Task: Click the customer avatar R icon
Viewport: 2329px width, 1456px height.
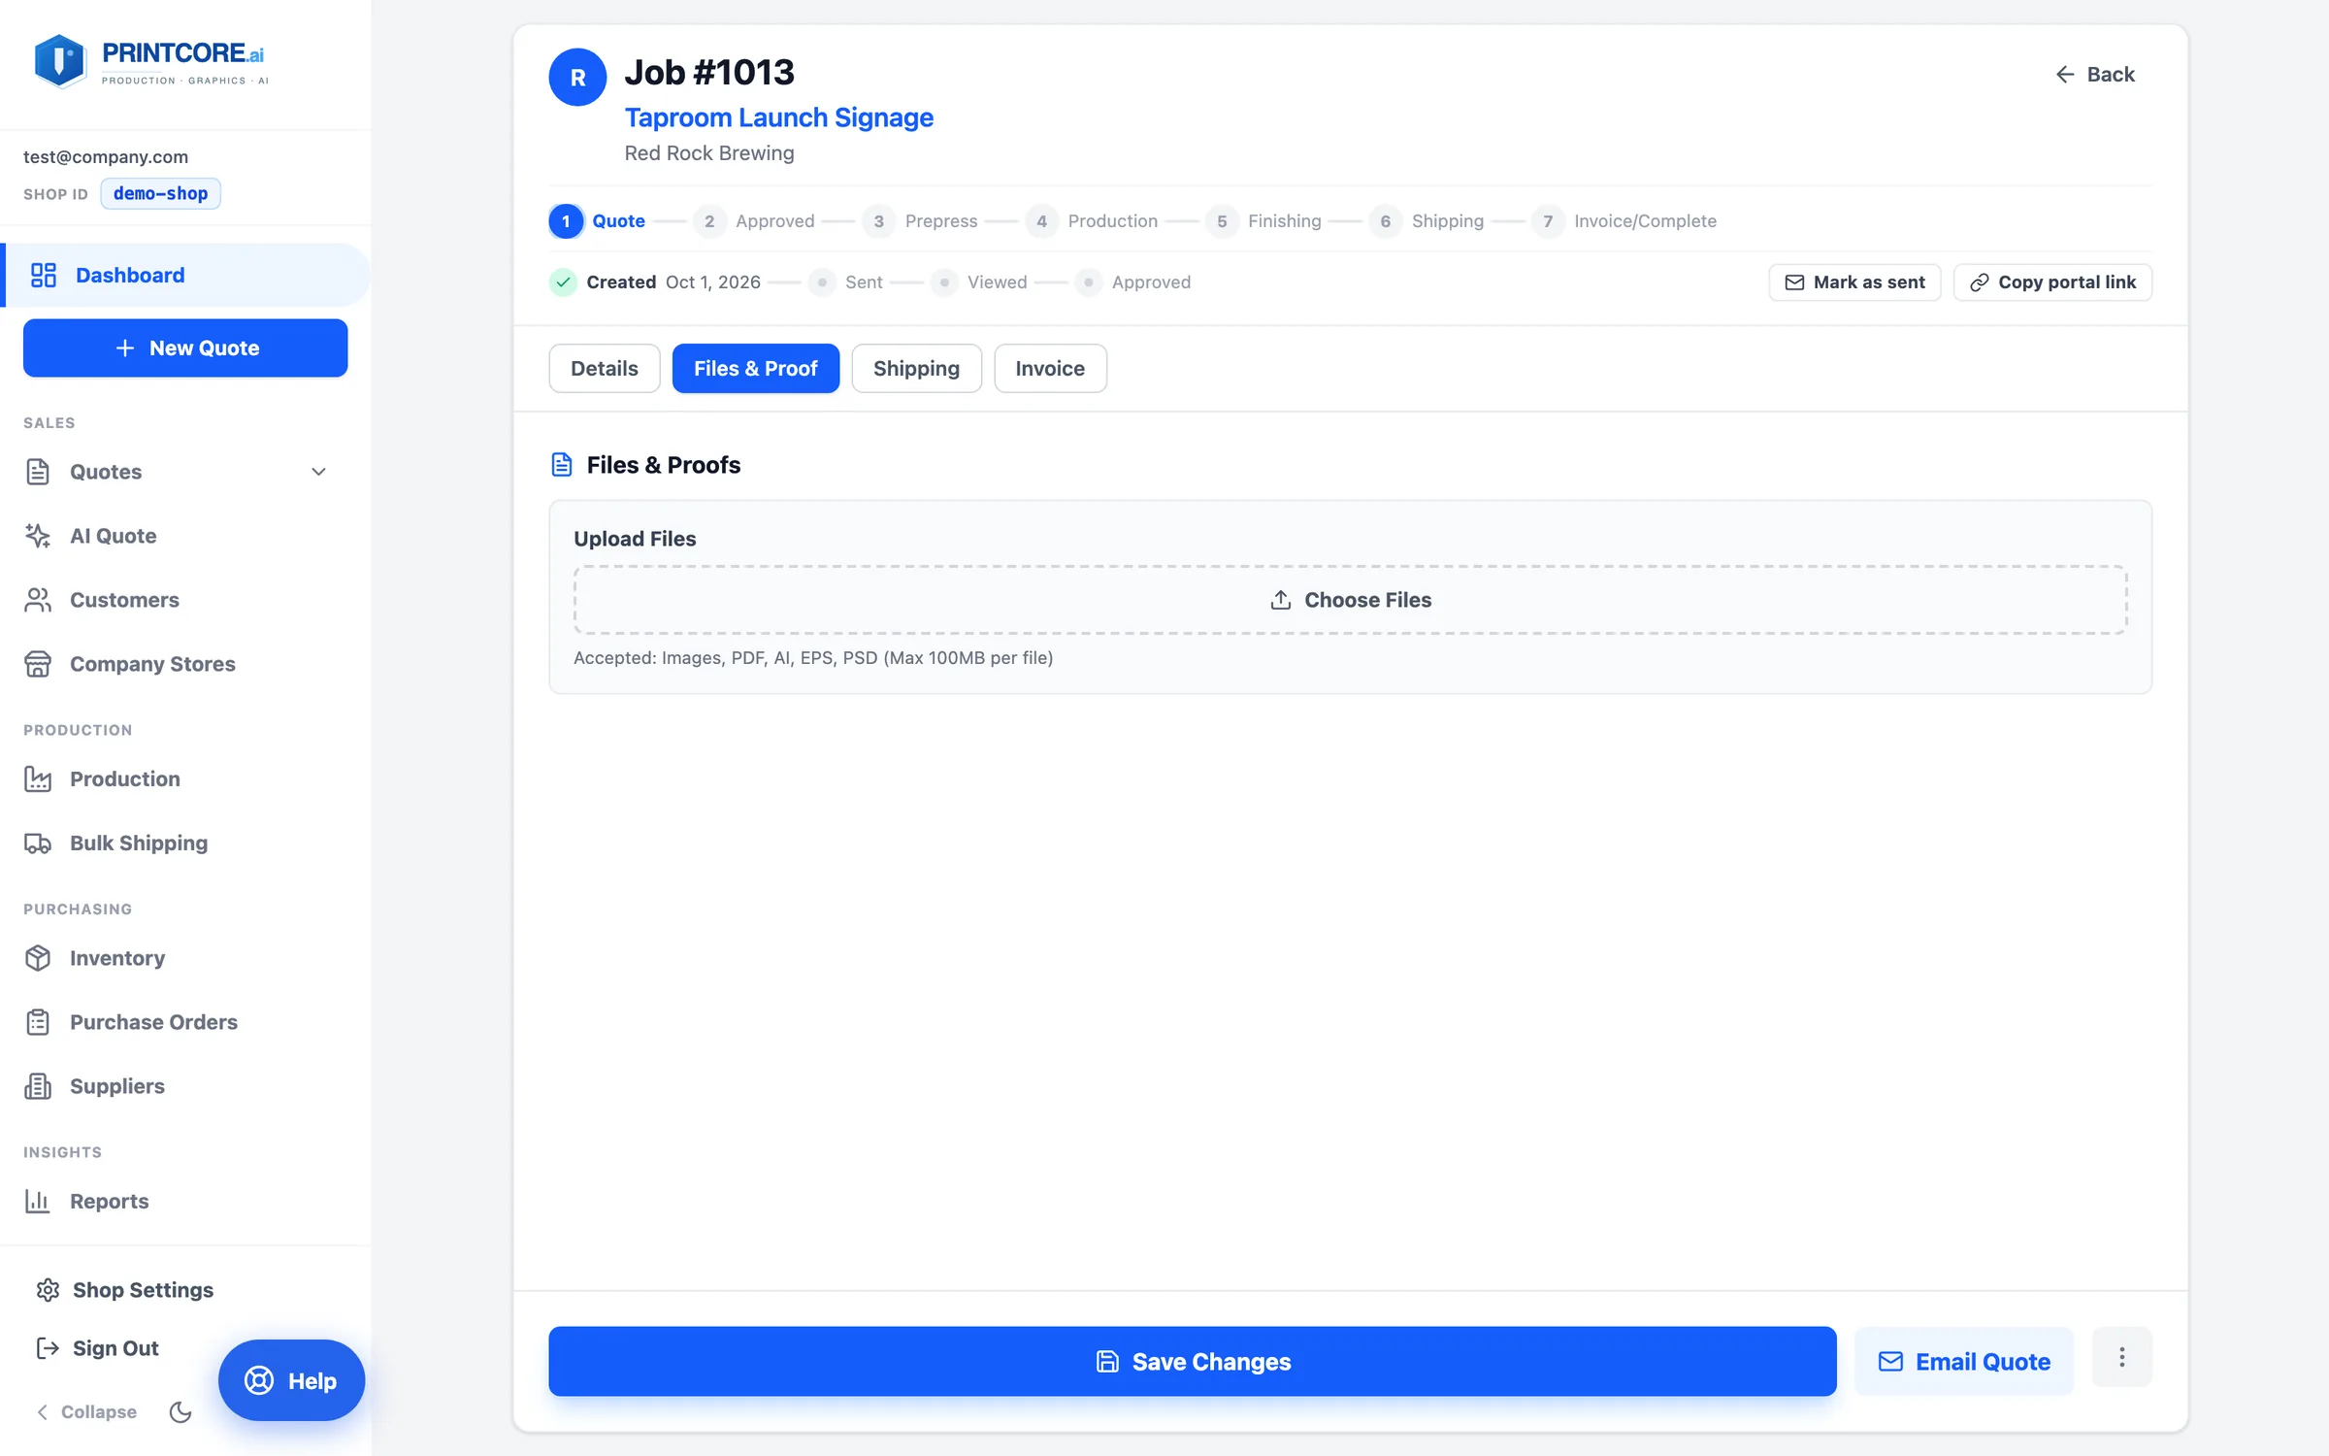Action: tap(577, 77)
